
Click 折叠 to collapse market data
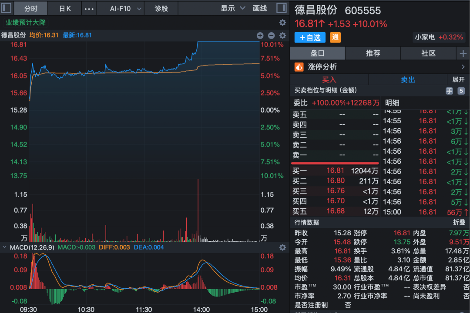[459, 222]
